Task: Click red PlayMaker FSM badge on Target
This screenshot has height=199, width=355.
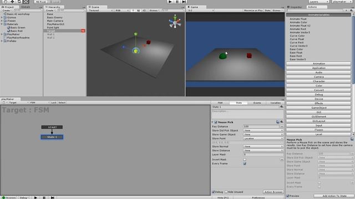Action: [83, 31]
